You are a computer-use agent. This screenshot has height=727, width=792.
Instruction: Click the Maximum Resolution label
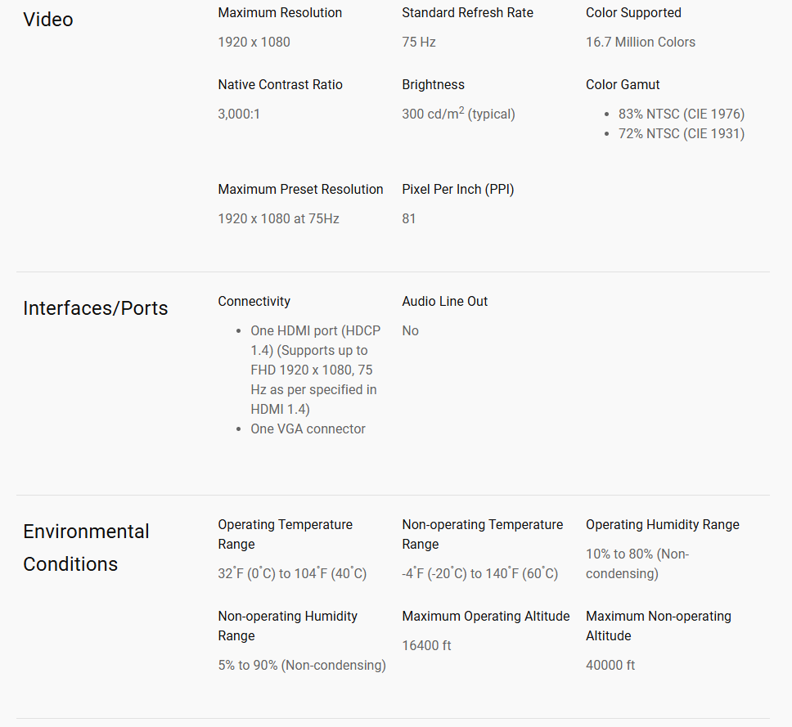coord(280,12)
